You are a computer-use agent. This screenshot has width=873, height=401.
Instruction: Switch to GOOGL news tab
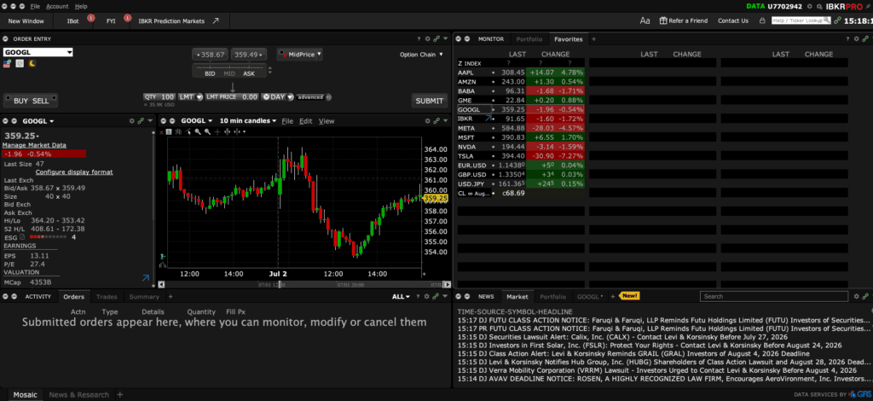click(x=590, y=297)
